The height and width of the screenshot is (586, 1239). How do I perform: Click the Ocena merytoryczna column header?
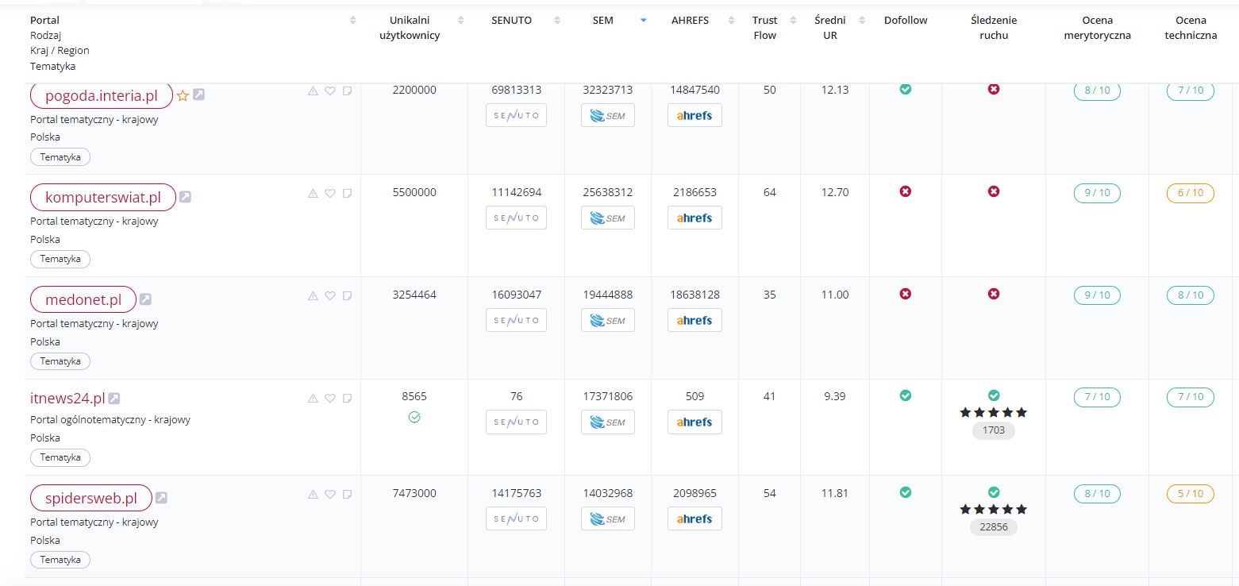pyautogui.click(x=1097, y=28)
